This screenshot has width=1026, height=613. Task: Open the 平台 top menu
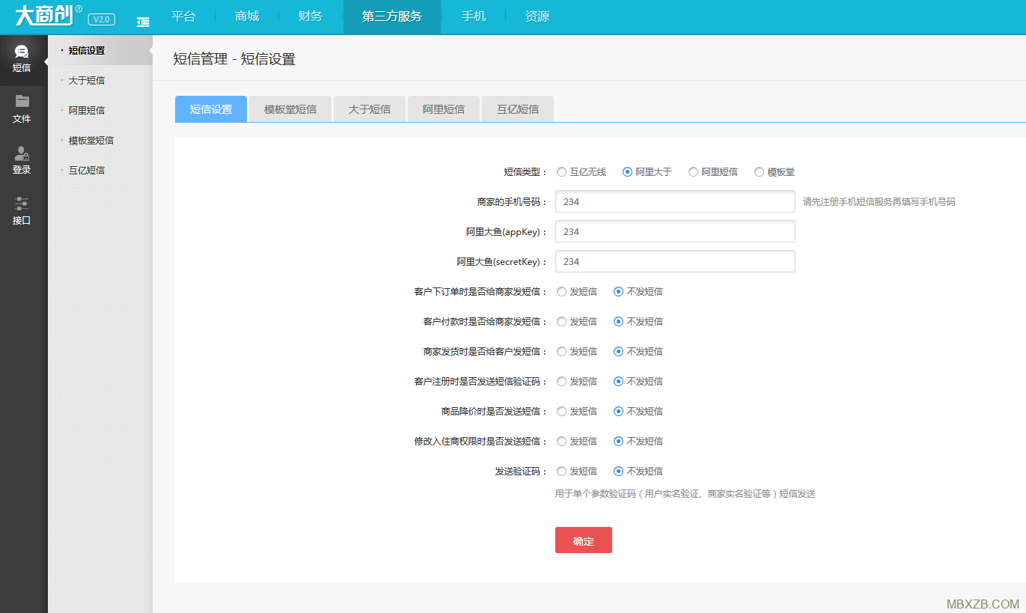183,16
